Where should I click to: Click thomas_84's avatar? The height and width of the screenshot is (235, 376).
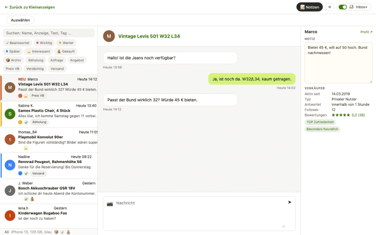[10, 140]
